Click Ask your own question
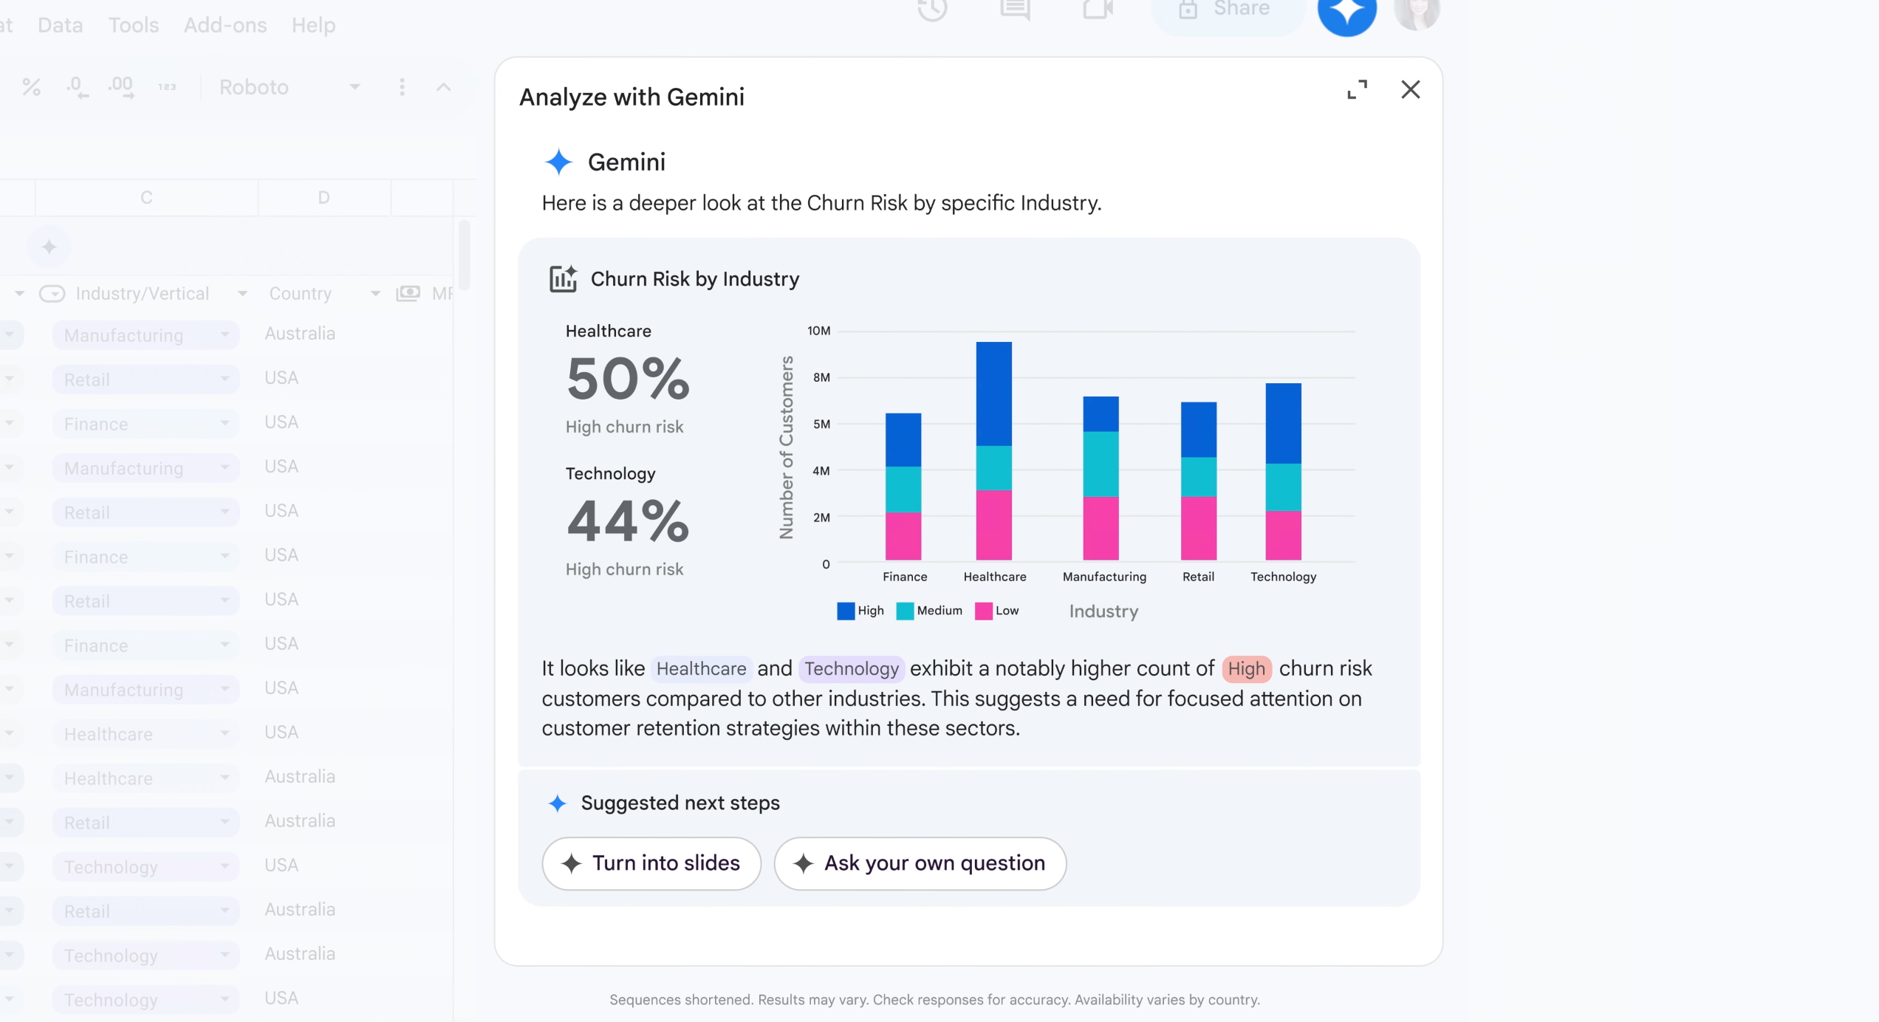 [920, 863]
